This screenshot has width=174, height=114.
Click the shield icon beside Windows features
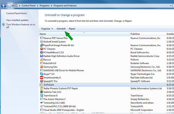point(3,24)
